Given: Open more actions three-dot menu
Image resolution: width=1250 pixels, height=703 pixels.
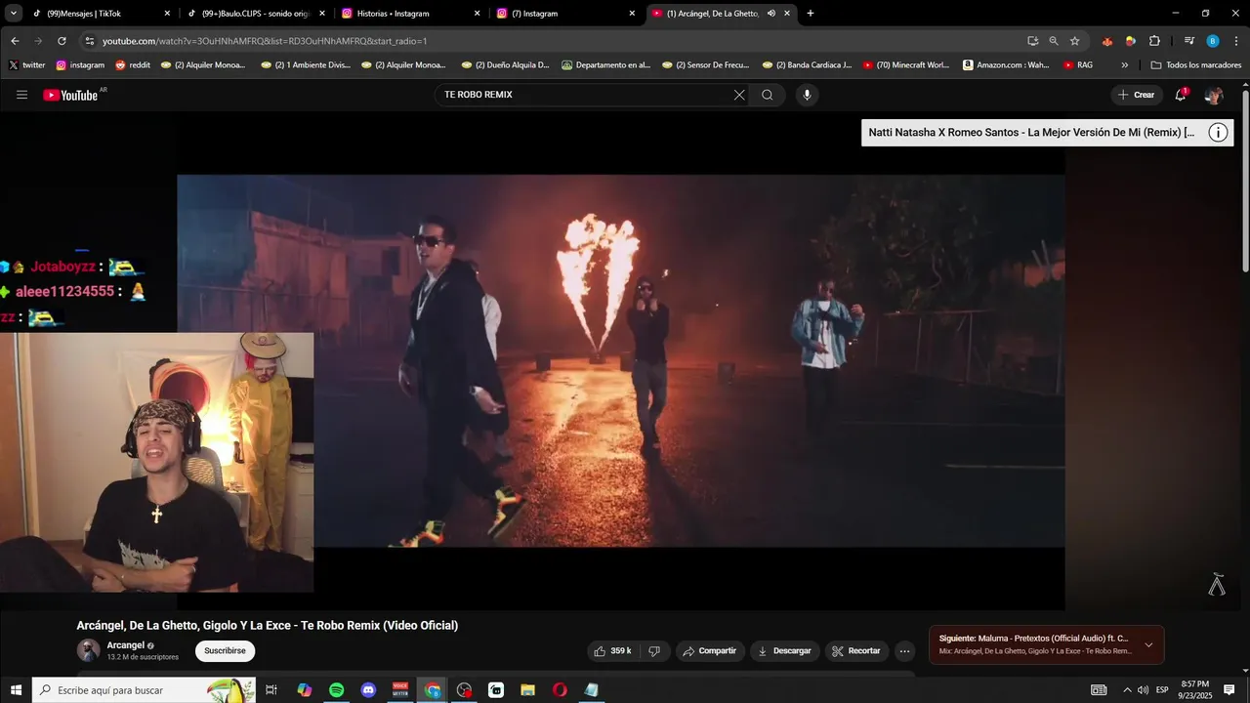Looking at the screenshot, I should pos(904,651).
